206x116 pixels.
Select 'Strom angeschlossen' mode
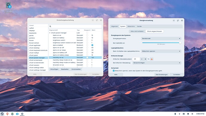(155, 31)
